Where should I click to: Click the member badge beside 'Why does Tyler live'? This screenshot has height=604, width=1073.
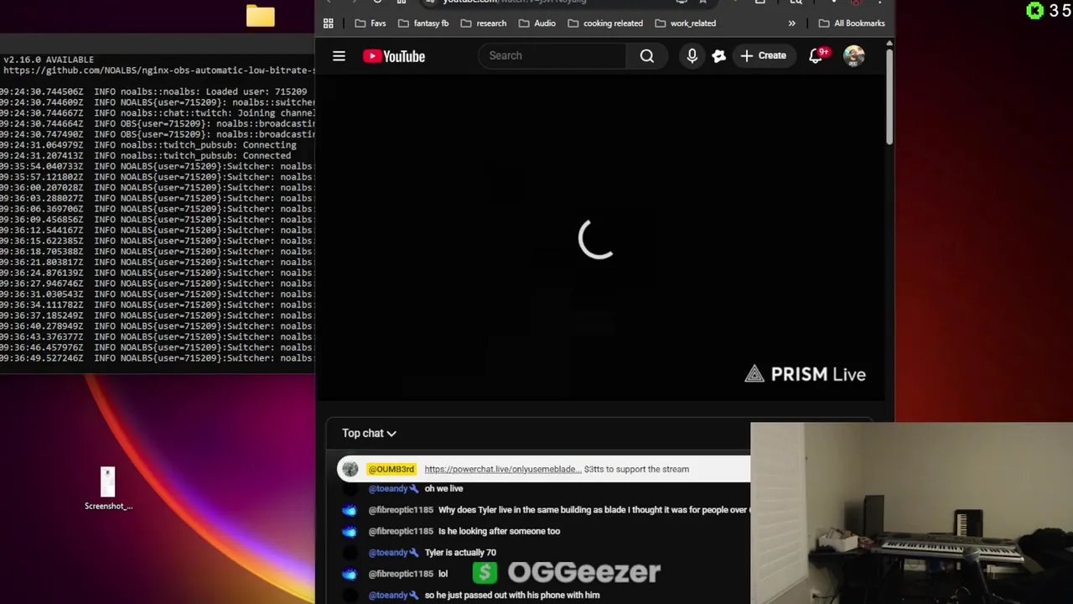click(x=350, y=510)
